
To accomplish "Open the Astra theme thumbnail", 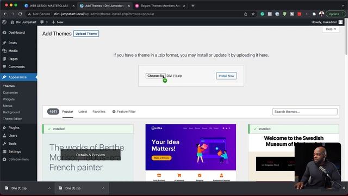I will 191,152.
